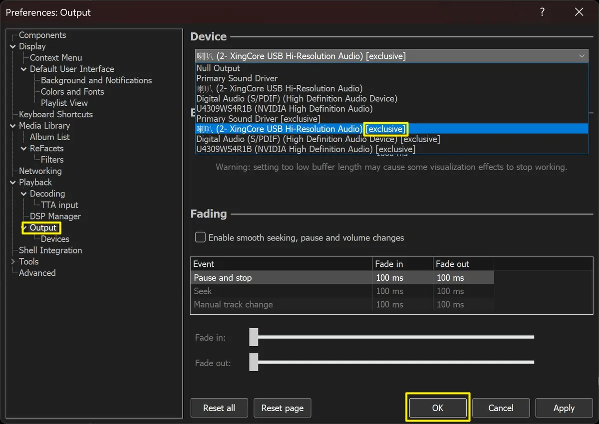Select Manual track change event row
Image resolution: width=599 pixels, height=424 pixels.
pos(342,304)
